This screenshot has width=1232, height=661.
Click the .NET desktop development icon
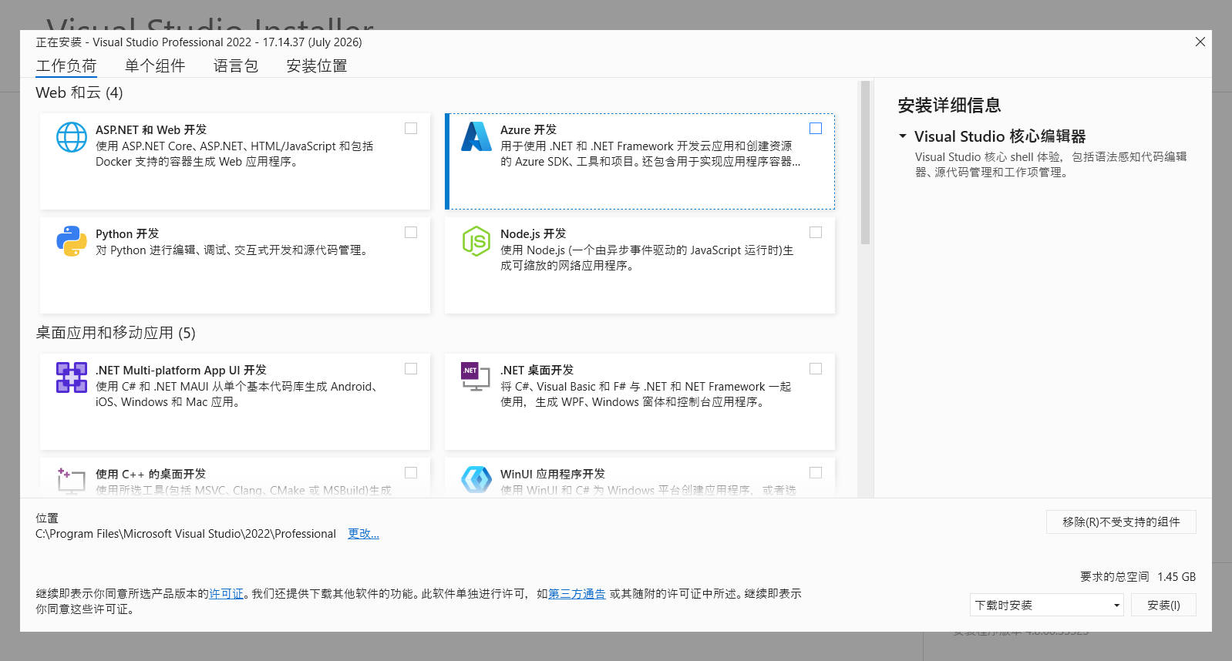476,376
